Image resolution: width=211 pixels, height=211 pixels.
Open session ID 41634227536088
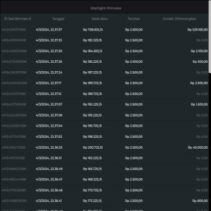pyautogui.click(x=14, y=104)
